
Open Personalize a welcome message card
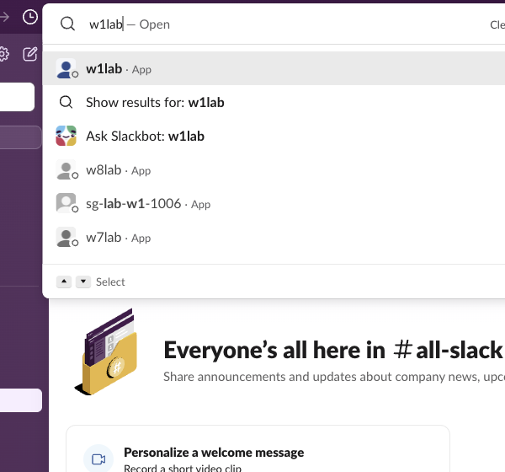(x=258, y=448)
